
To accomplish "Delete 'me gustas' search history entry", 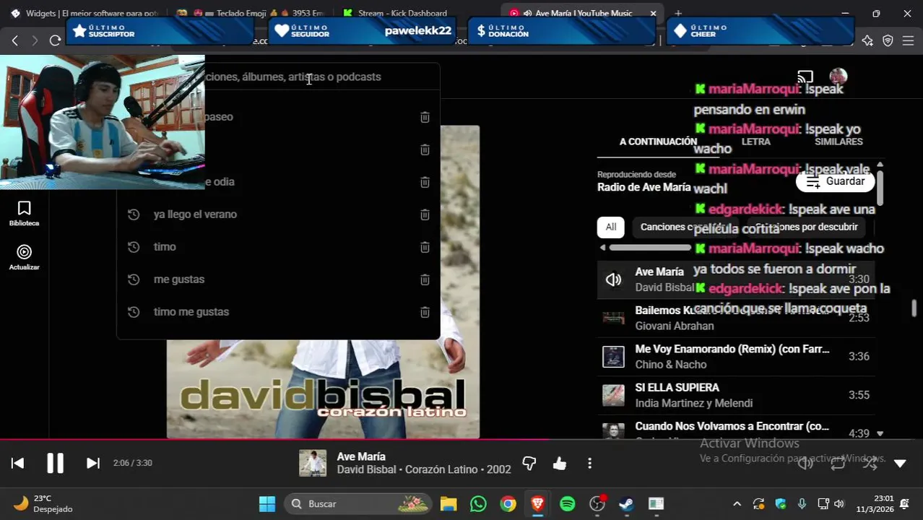I will 425,279.
